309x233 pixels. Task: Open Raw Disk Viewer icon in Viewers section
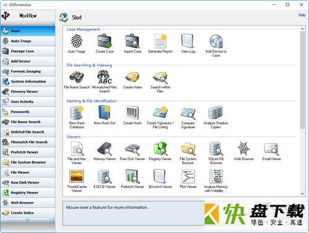point(132,150)
